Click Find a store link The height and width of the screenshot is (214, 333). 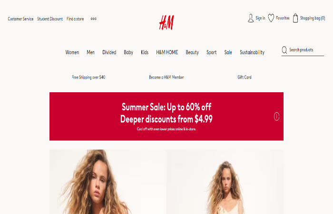click(75, 19)
